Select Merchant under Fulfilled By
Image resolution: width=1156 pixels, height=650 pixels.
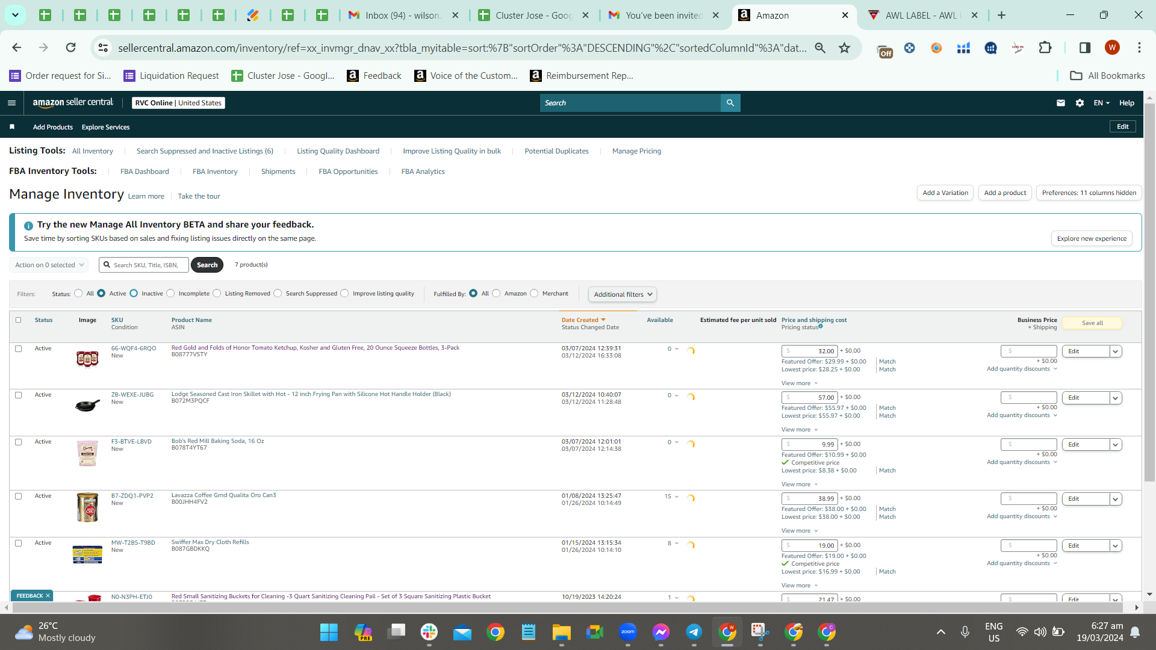534,294
